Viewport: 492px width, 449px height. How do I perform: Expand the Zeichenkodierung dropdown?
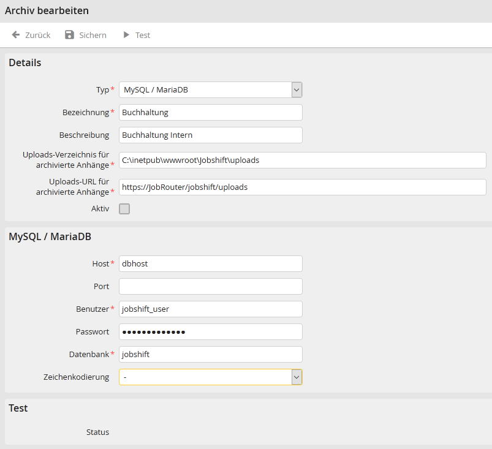(205, 377)
